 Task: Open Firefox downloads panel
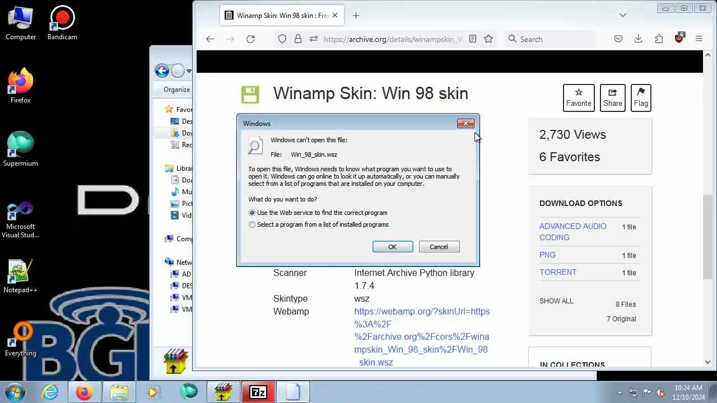[638, 39]
